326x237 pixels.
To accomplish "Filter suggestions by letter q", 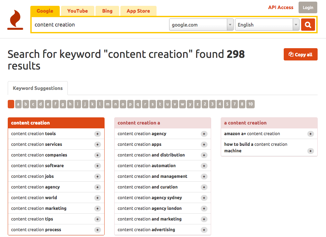I will pyautogui.click(x=138, y=104).
